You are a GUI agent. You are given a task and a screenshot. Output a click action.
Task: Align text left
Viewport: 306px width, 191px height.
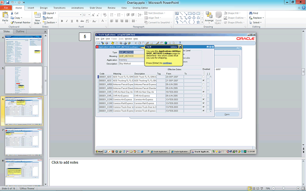pos(111,21)
